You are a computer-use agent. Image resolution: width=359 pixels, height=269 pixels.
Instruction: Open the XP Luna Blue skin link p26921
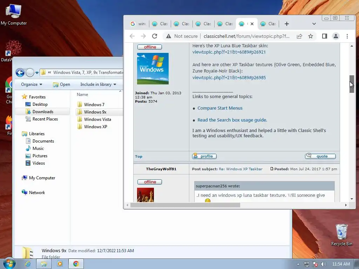coord(229,52)
